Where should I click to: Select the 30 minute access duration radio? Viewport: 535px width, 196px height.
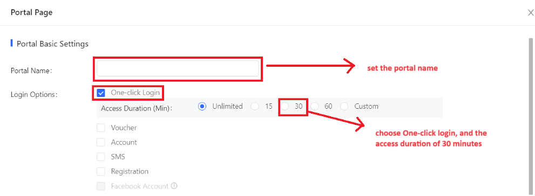pyautogui.click(x=285, y=107)
